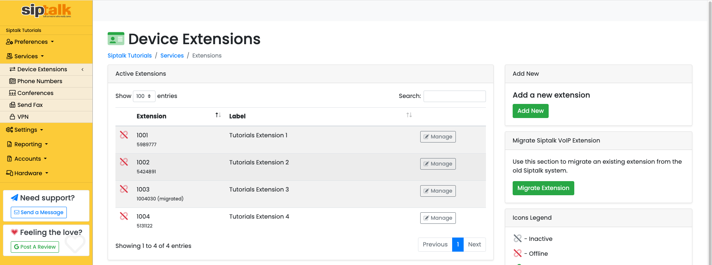Manage Tutorials Extension 4
Viewport: 712px width, 265px height.
[x=438, y=218]
